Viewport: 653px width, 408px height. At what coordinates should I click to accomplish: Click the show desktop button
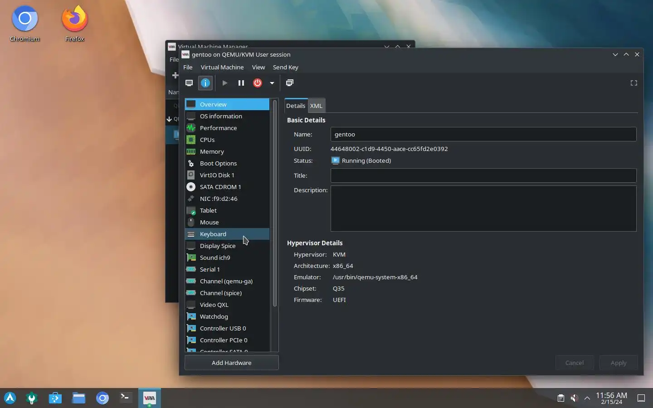click(641, 398)
